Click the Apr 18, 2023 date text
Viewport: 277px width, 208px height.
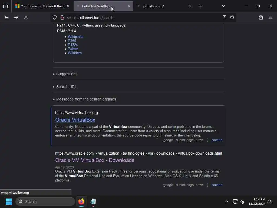point(64,167)
